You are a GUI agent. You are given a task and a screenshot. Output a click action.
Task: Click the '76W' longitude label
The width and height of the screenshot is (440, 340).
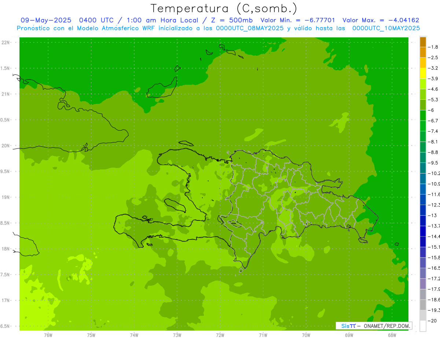click(x=48, y=335)
